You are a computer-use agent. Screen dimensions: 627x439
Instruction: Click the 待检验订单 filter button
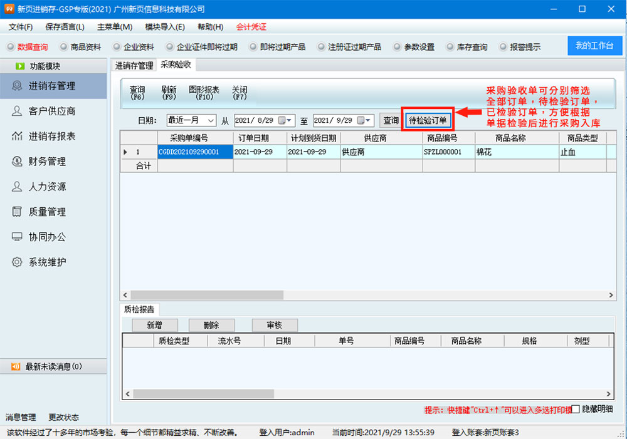tap(428, 120)
